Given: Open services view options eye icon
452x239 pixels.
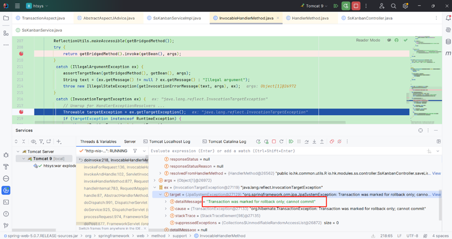Looking at the screenshot, I should click(33, 141).
